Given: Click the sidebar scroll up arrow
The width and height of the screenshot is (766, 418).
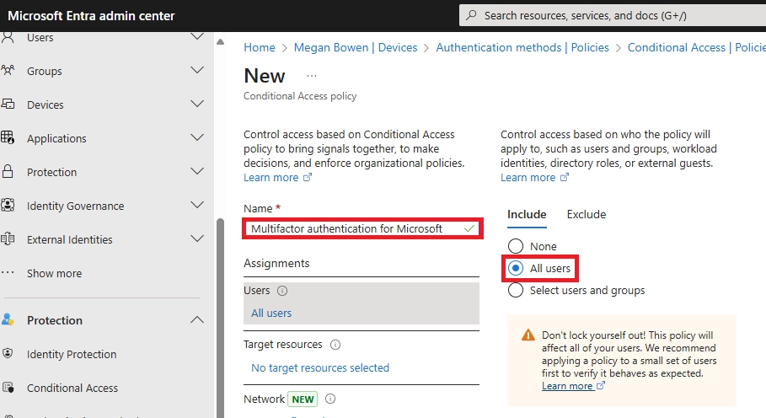Looking at the screenshot, I should point(220,42).
